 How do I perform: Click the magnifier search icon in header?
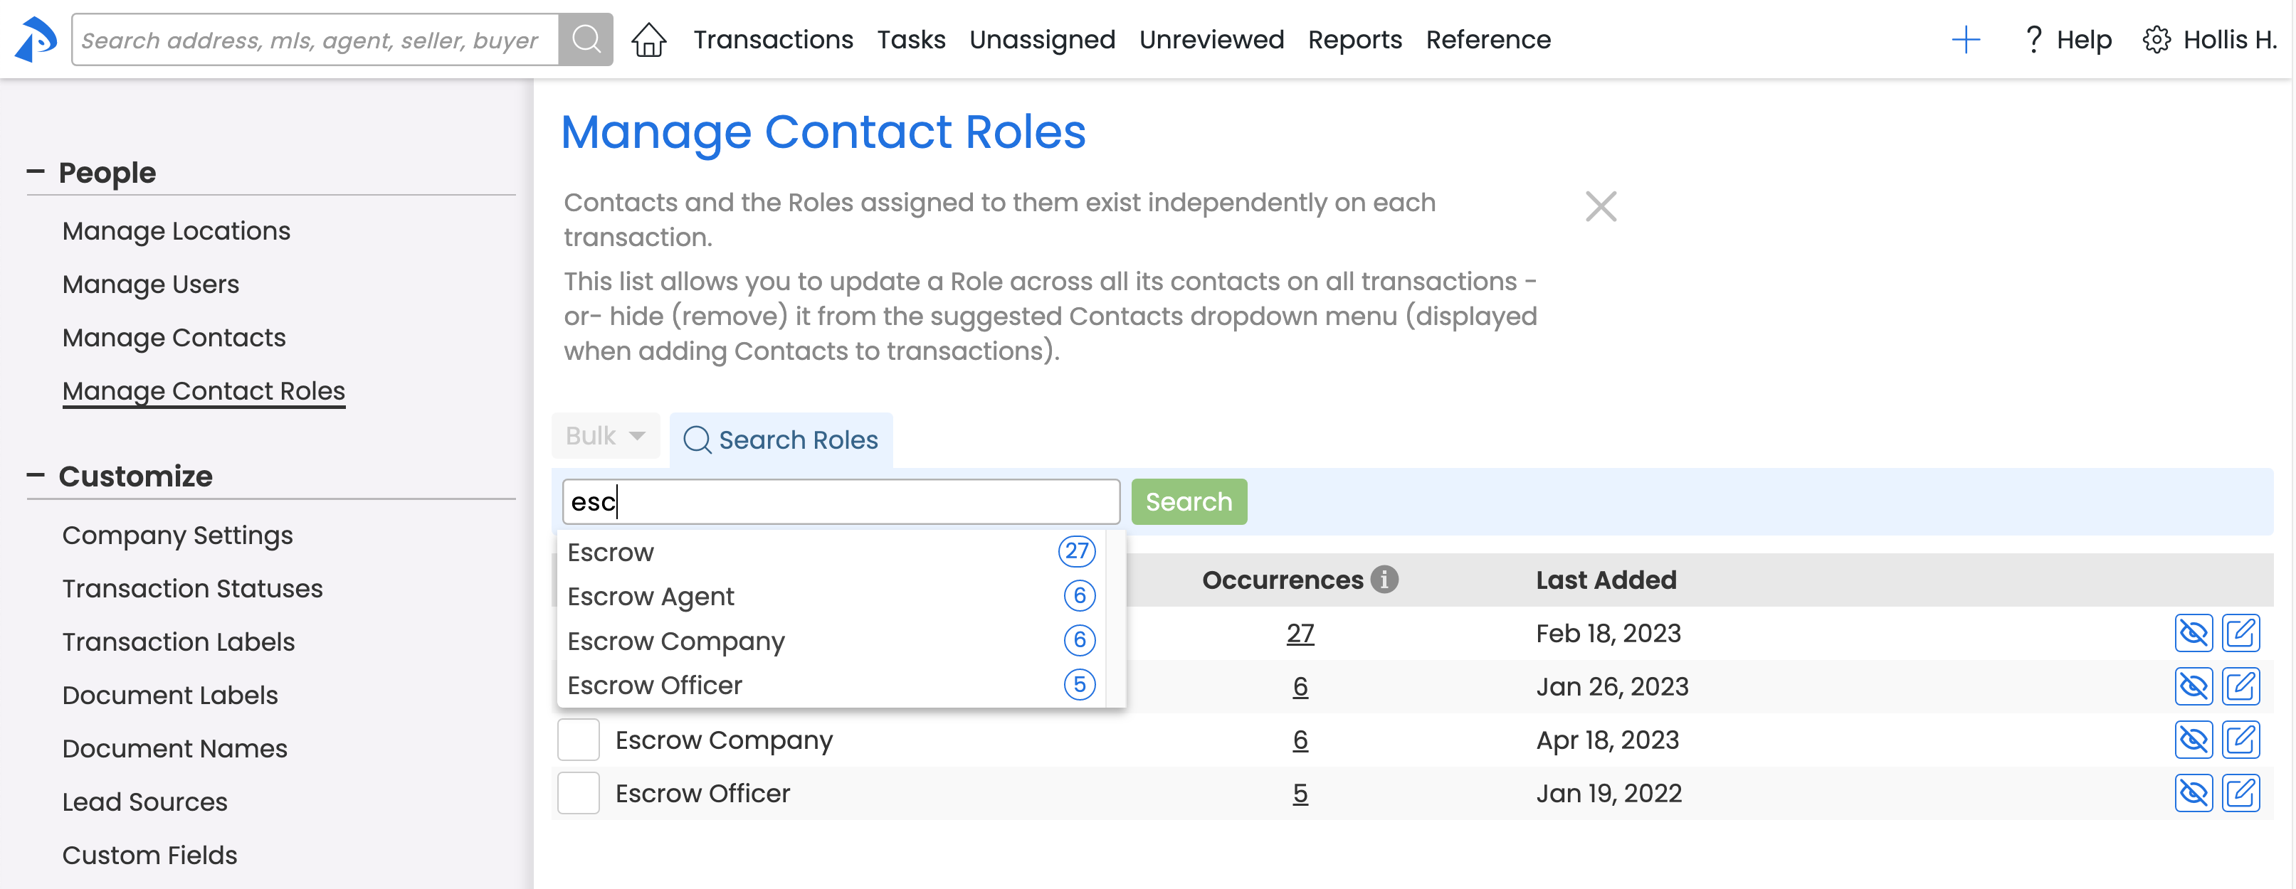tap(586, 40)
